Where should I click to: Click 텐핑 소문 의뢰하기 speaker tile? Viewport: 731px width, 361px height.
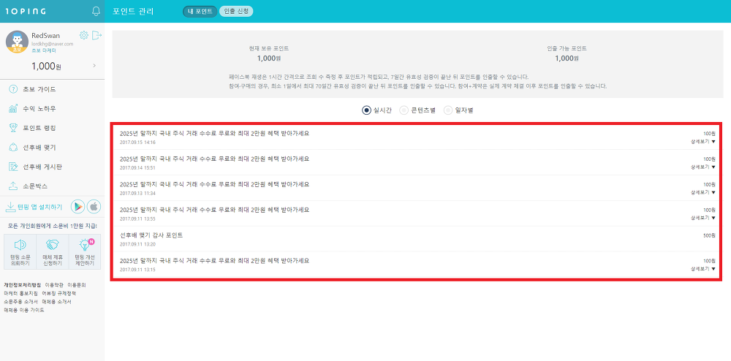coord(20,251)
